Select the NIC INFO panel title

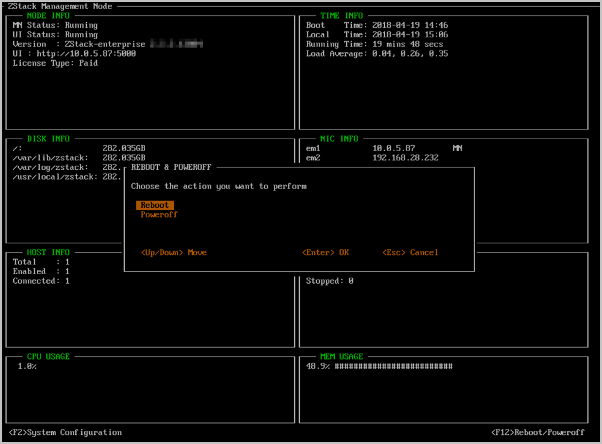[x=340, y=139]
